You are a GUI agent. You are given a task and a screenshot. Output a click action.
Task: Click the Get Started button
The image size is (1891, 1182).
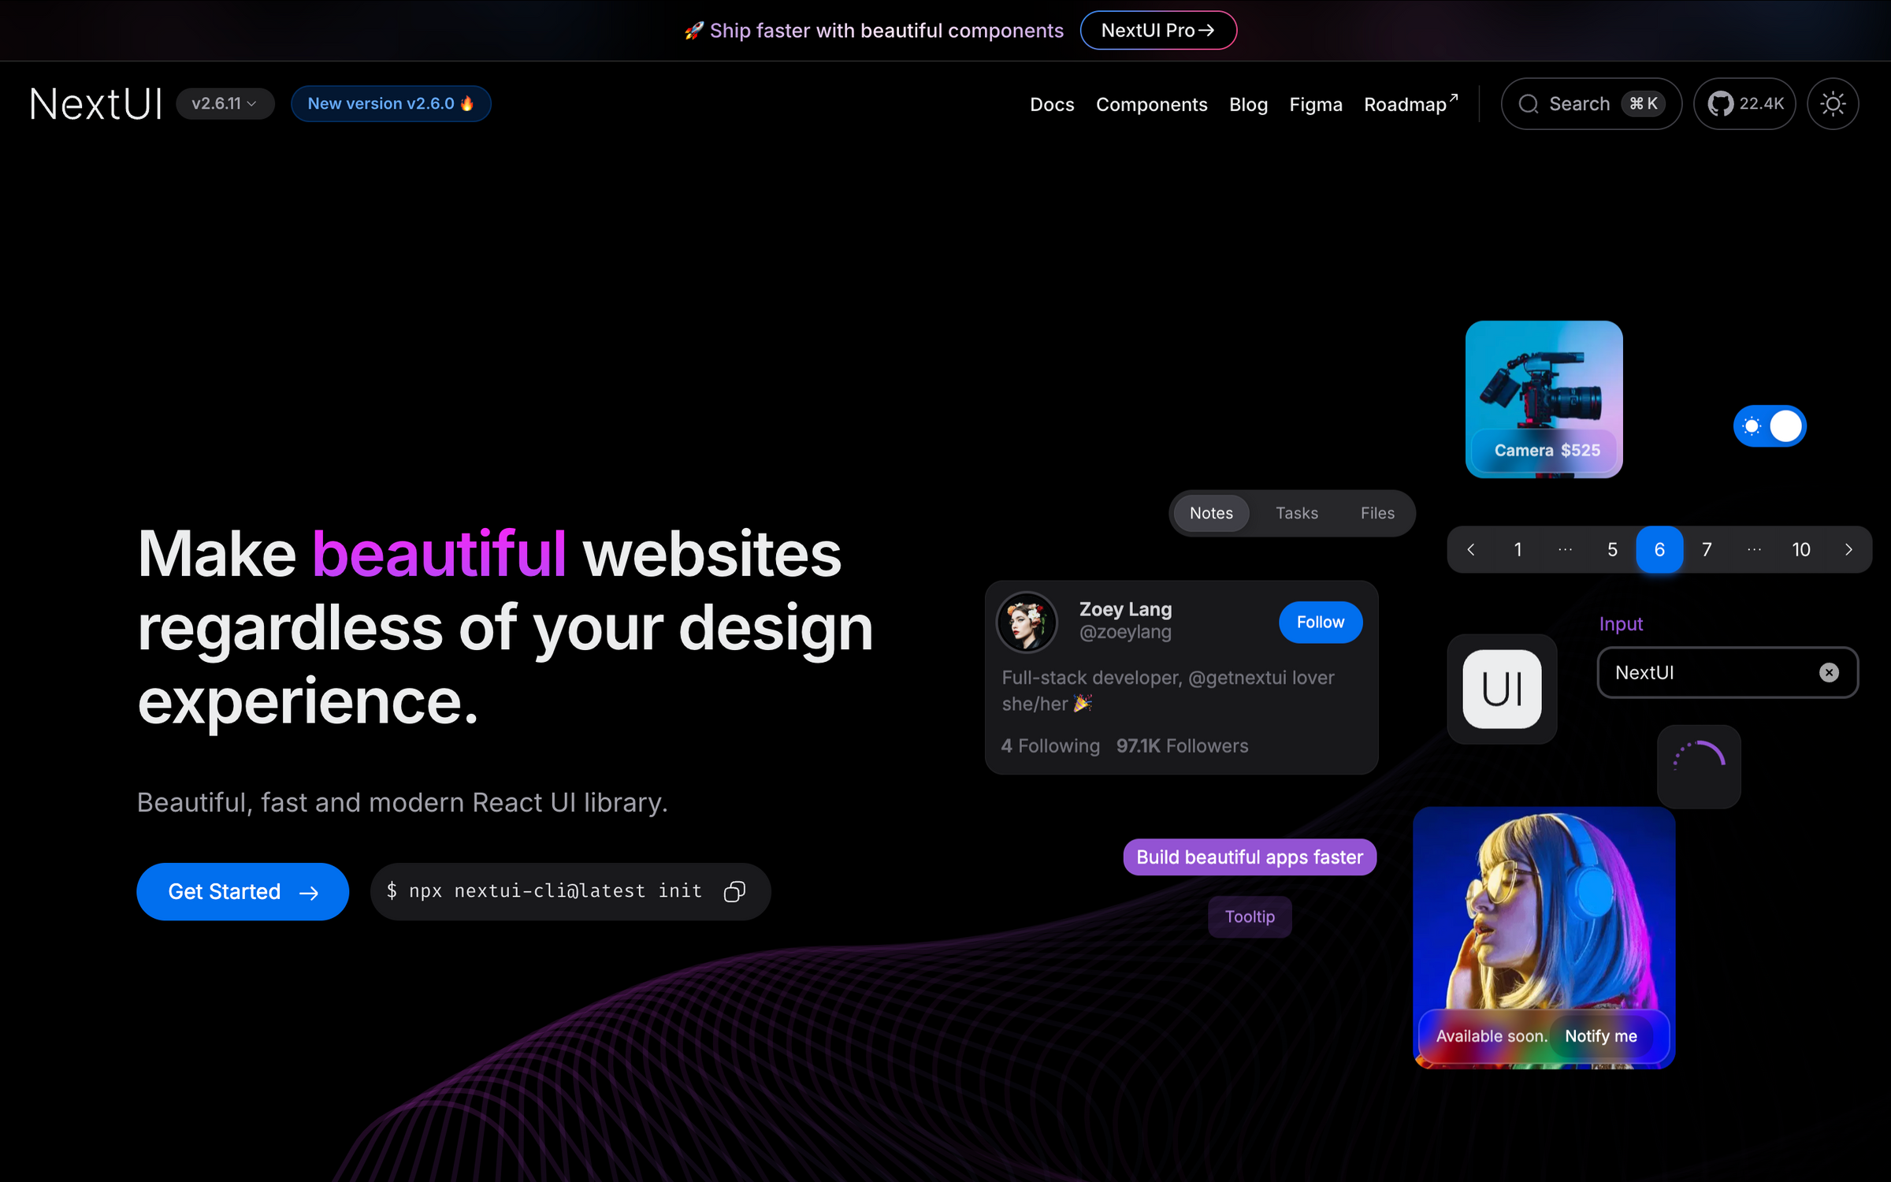pos(242,891)
